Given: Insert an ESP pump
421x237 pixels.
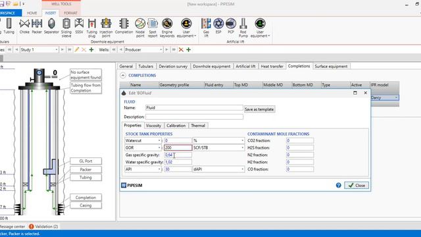Looking at the screenshot, I should pyautogui.click(x=218, y=26).
